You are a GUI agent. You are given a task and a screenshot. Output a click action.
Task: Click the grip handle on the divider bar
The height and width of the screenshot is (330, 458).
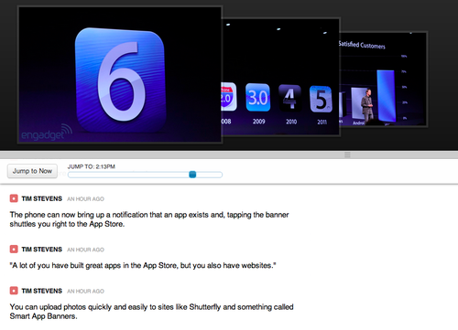click(x=347, y=154)
